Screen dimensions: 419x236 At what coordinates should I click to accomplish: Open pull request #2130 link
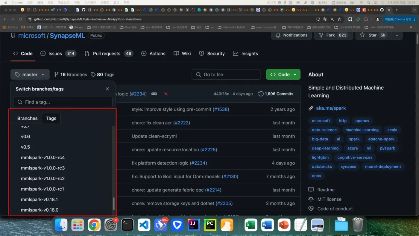point(230,177)
